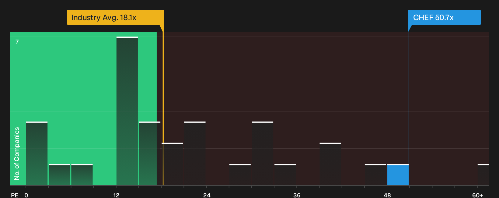Screen dimensions: 499x198
Task: Click the '24' x-axis tick label
Action: [x=207, y=195]
